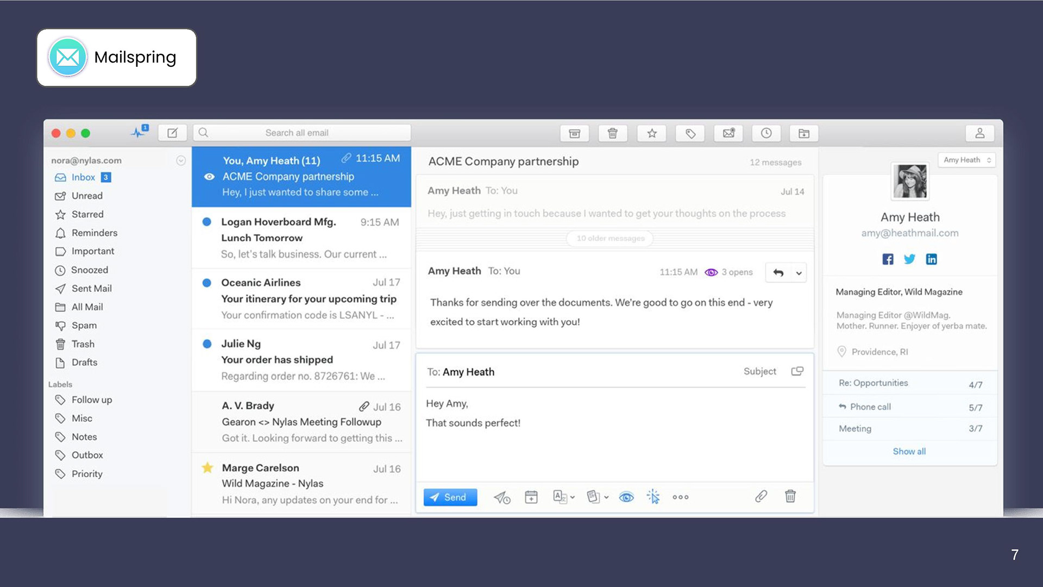1043x587 pixels.
Task: Click the Subject link in composer
Action: [759, 371]
